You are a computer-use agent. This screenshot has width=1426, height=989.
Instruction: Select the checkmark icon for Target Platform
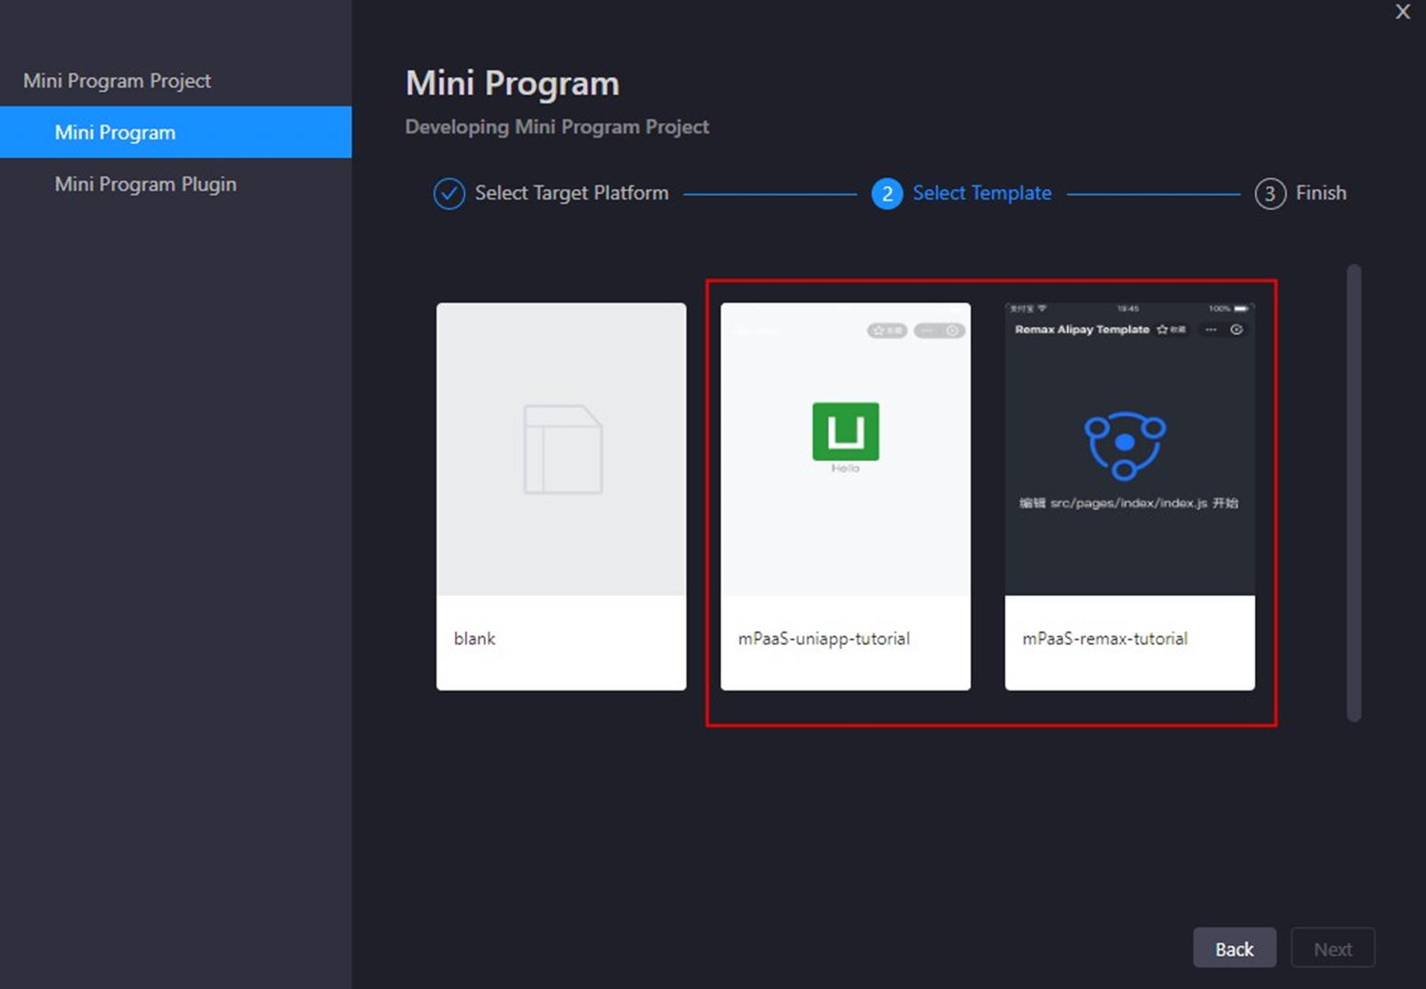pyautogui.click(x=449, y=194)
